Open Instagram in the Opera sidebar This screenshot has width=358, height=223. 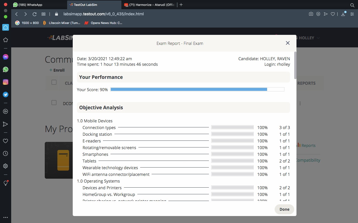[5, 82]
